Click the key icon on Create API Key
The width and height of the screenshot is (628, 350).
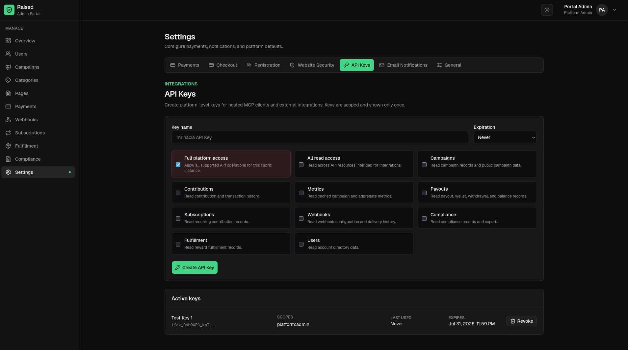(x=178, y=268)
